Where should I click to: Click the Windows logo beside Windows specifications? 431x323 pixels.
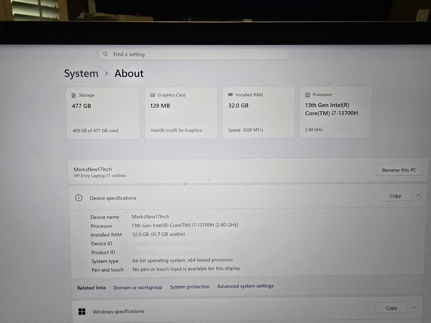82,311
